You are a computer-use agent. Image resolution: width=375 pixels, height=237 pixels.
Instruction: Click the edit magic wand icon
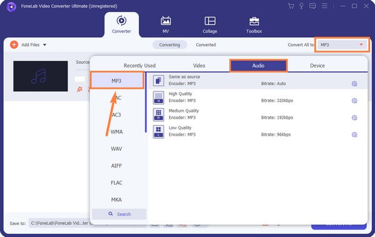(80, 89)
